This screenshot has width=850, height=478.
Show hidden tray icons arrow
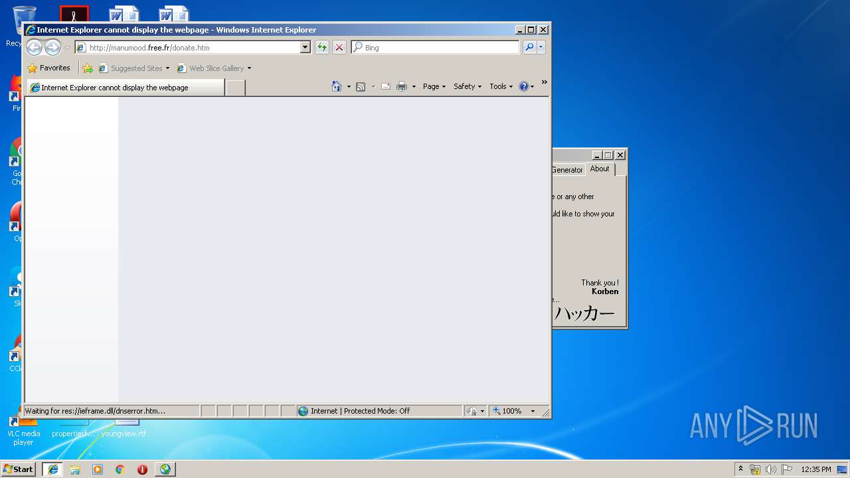point(740,469)
